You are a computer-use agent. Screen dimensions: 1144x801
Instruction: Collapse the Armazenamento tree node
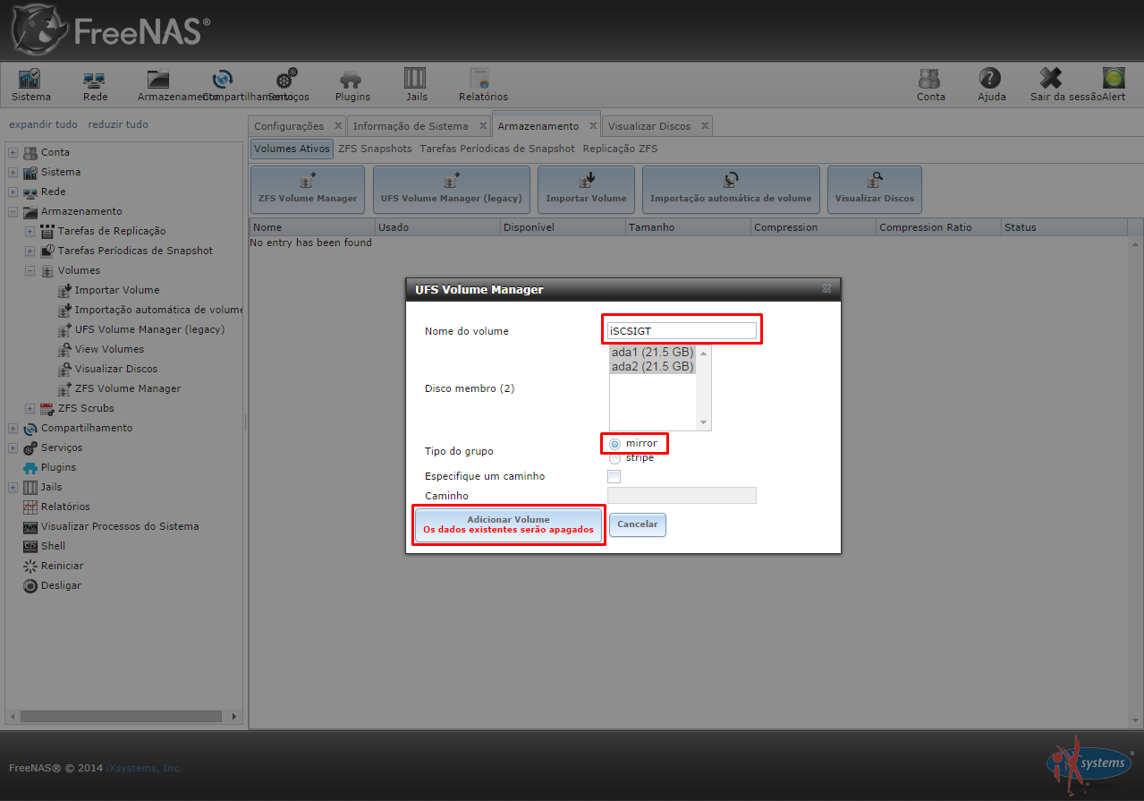pyautogui.click(x=13, y=211)
